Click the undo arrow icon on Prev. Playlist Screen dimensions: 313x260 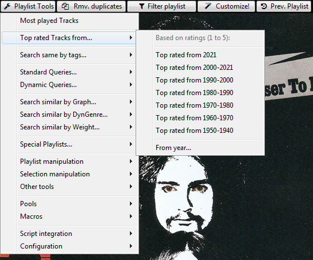[264, 6]
